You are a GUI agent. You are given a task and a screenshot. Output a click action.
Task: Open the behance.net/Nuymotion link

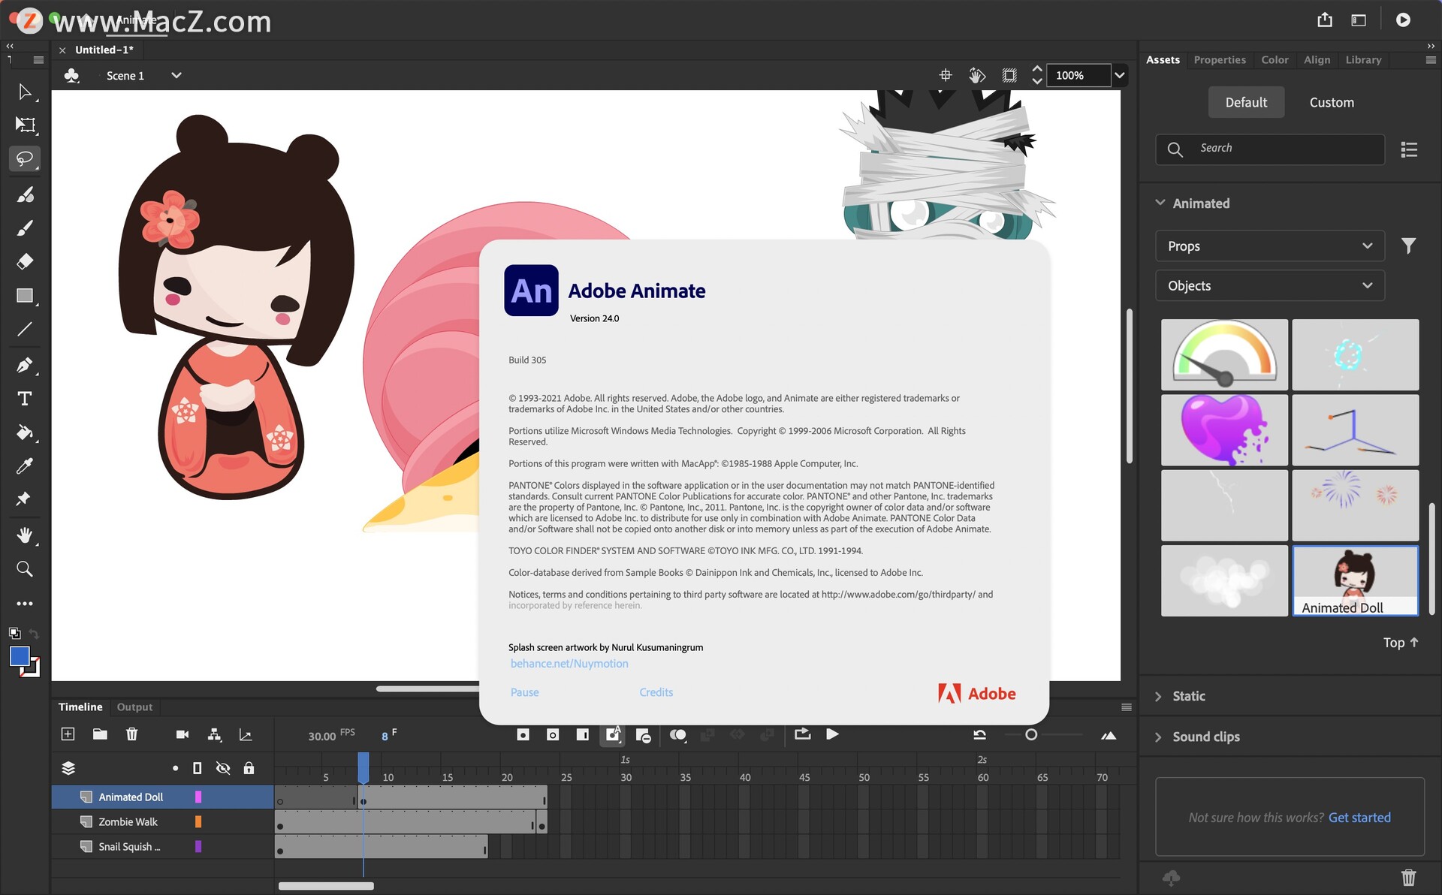tap(569, 664)
